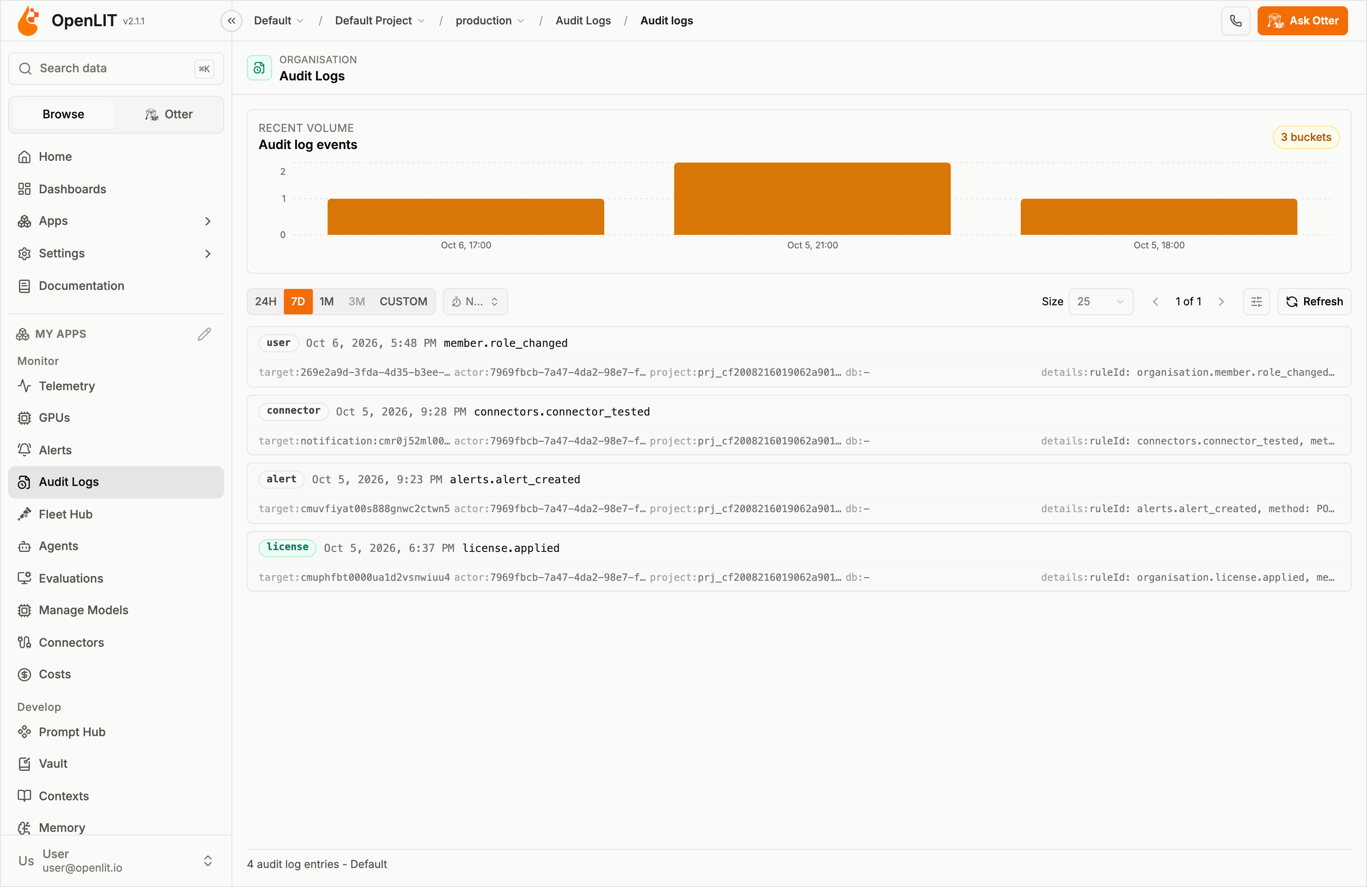Image resolution: width=1367 pixels, height=887 pixels.
Task: Open Telemetry in the Monitor section
Action: [116, 386]
